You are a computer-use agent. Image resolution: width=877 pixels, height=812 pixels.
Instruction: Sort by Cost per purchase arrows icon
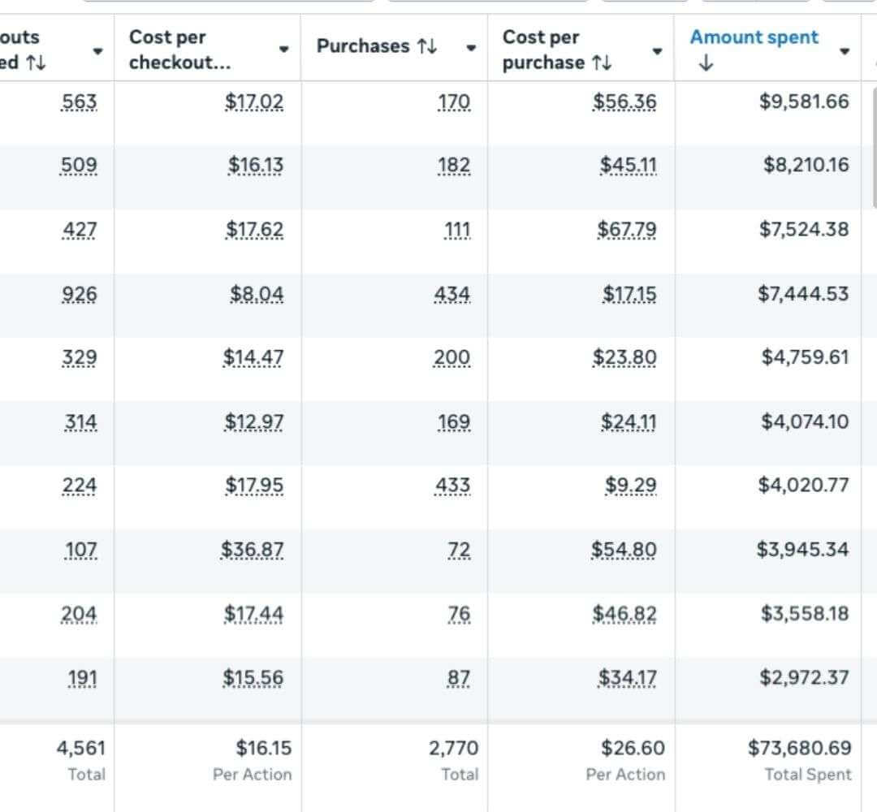602,63
